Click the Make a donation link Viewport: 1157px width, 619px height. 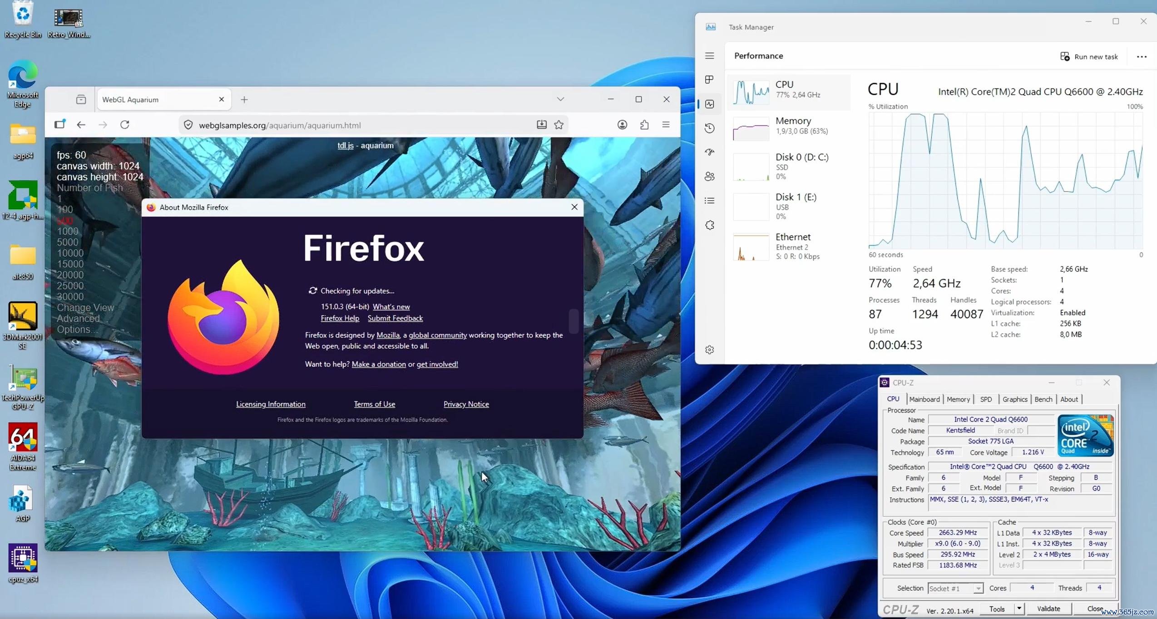tap(379, 364)
